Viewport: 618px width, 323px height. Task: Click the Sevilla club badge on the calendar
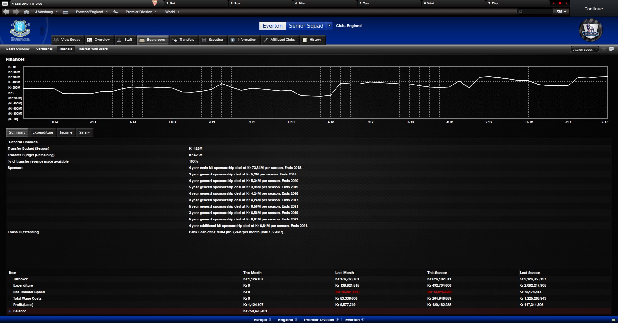155,3
